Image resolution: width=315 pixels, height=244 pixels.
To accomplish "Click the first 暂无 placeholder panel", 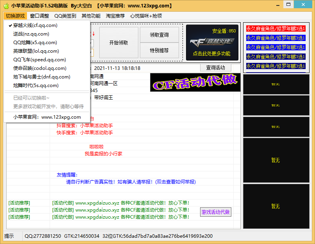I will [276, 84].
